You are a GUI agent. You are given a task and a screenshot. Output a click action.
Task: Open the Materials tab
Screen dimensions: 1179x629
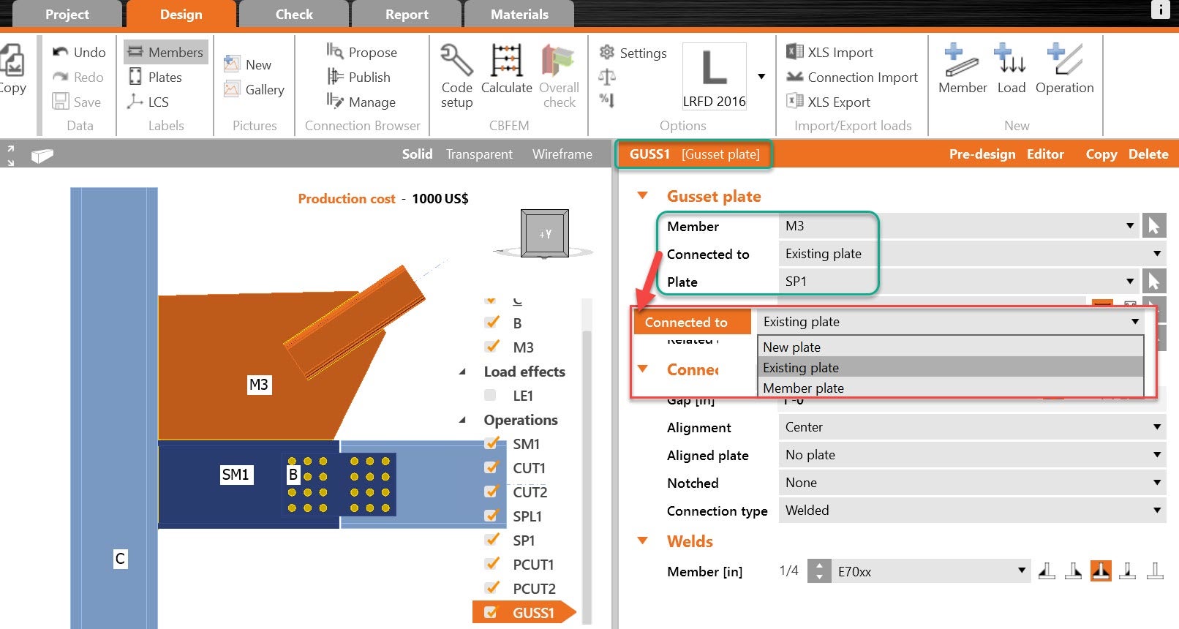click(519, 15)
